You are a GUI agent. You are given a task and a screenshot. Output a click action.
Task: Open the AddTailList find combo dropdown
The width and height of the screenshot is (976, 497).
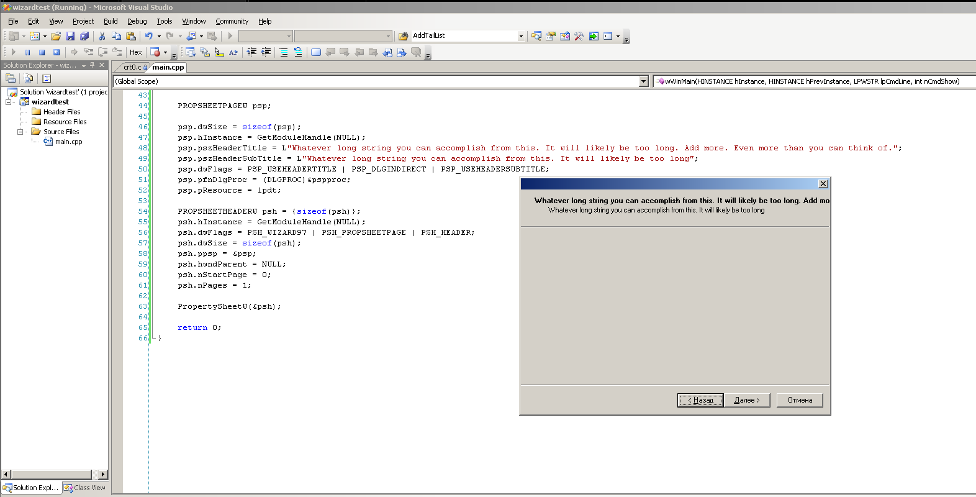point(521,36)
